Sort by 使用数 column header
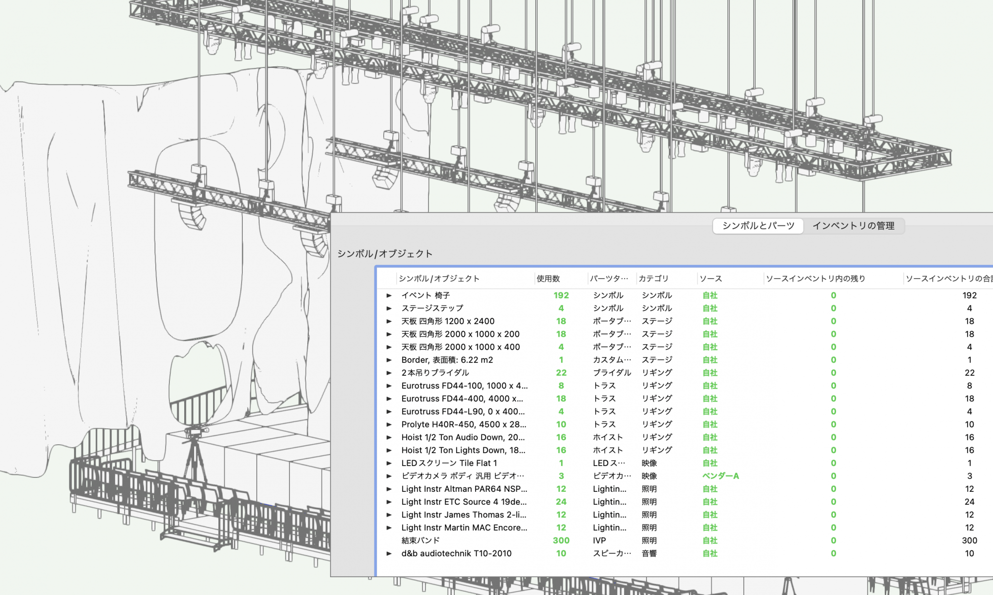The width and height of the screenshot is (993, 595). 548,279
